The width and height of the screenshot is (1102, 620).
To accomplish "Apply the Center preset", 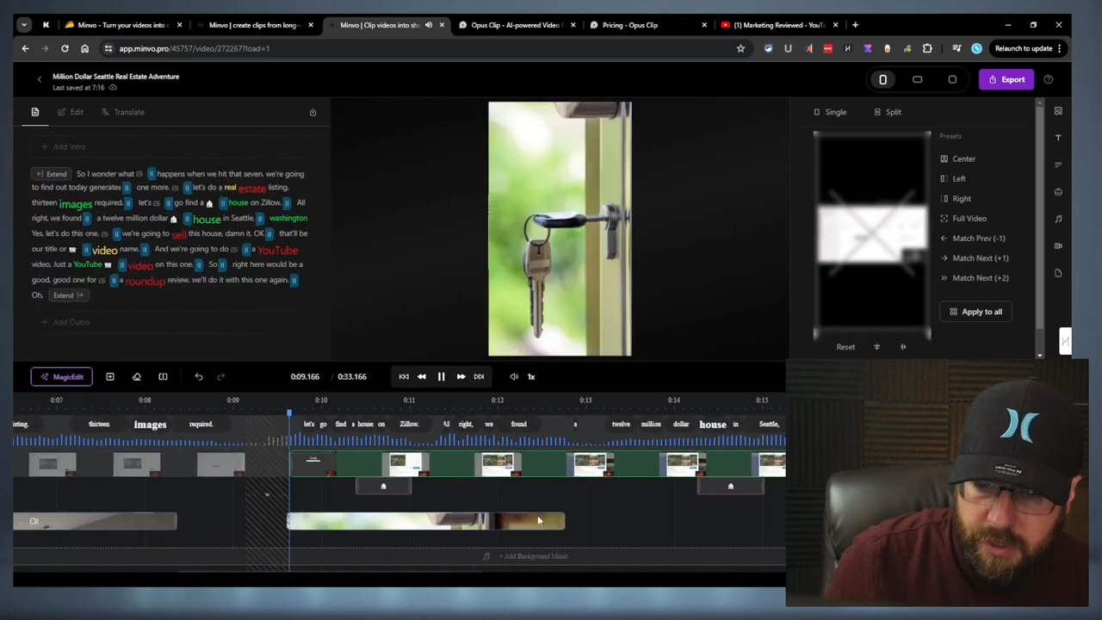I will point(958,158).
